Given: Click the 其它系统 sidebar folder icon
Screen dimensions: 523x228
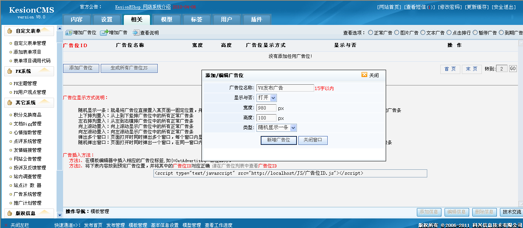Looking at the screenshot, I should [8, 102].
